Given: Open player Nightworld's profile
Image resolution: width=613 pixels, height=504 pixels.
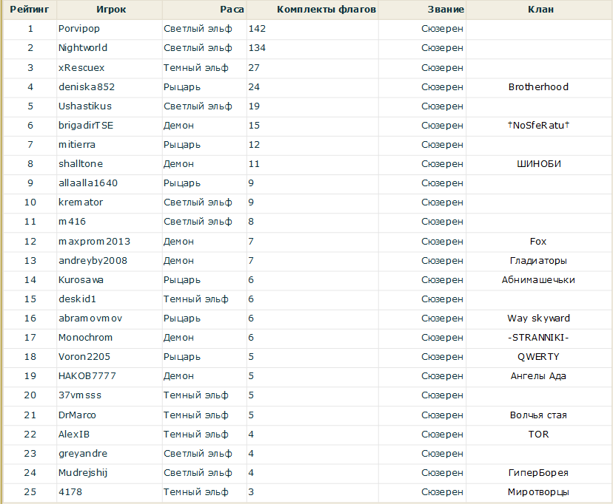Looking at the screenshot, I should point(83,48).
